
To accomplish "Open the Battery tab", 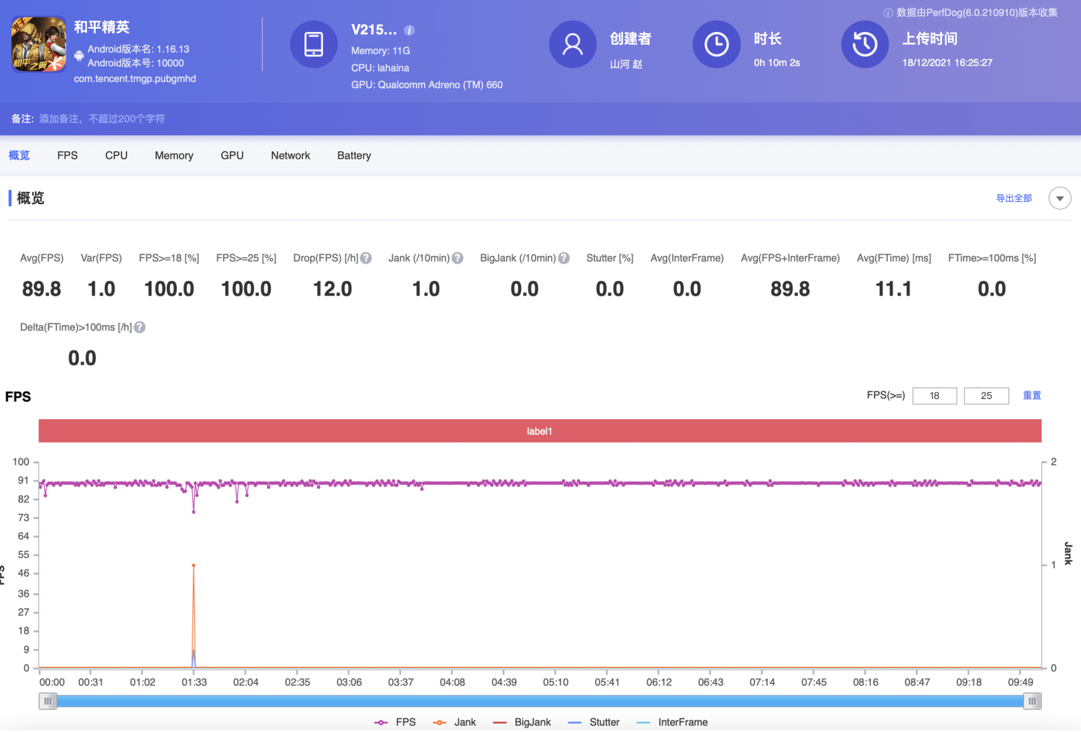I will click(x=354, y=156).
